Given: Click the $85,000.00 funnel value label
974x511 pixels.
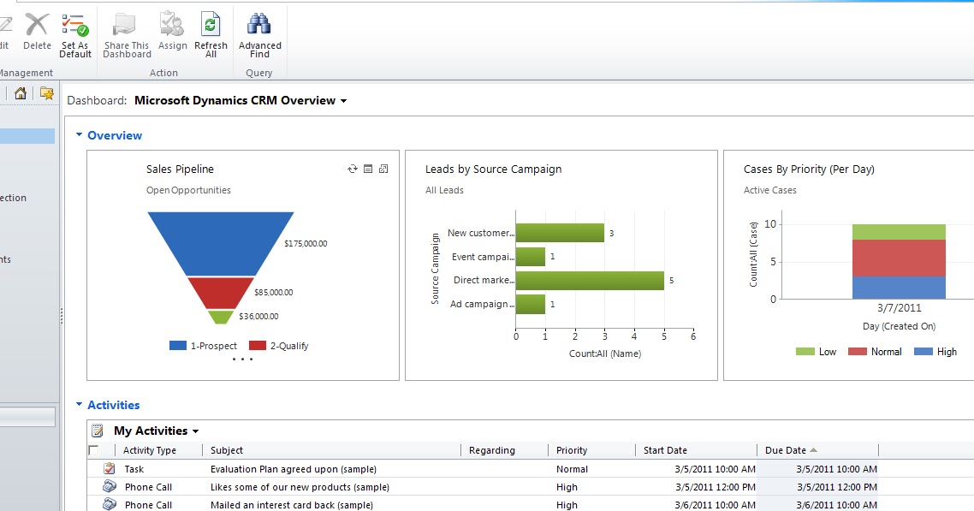Looking at the screenshot, I should 273,292.
